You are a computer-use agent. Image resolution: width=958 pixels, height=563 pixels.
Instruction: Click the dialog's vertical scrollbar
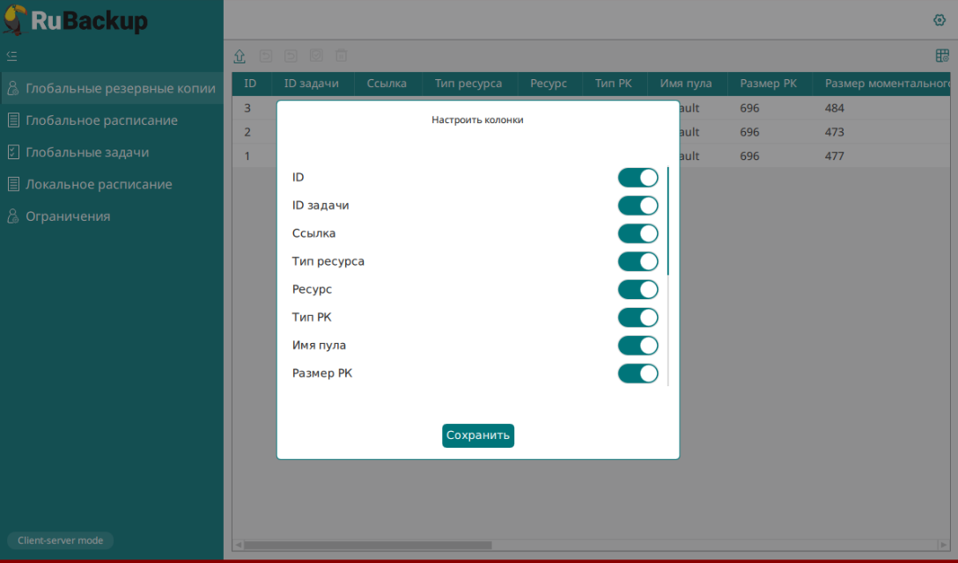668,222
